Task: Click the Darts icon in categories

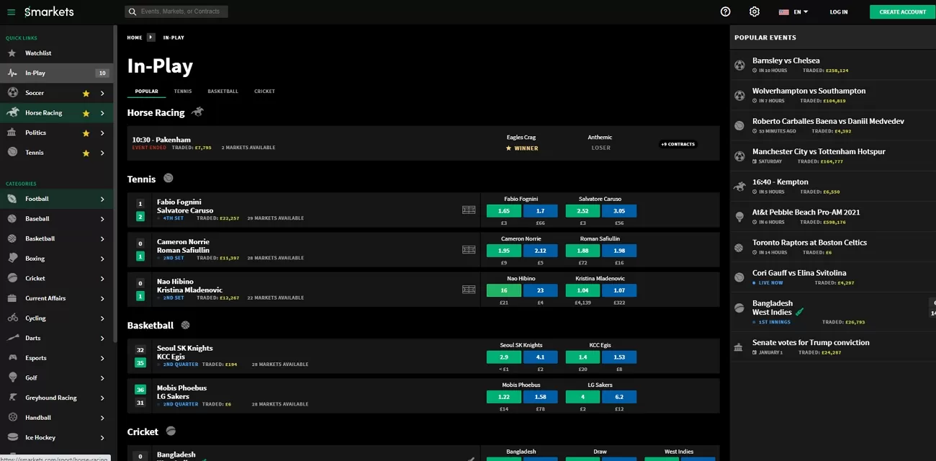Action: 12,338
